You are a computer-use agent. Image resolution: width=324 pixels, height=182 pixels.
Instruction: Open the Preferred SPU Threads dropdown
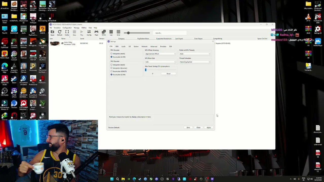point(195,54)
